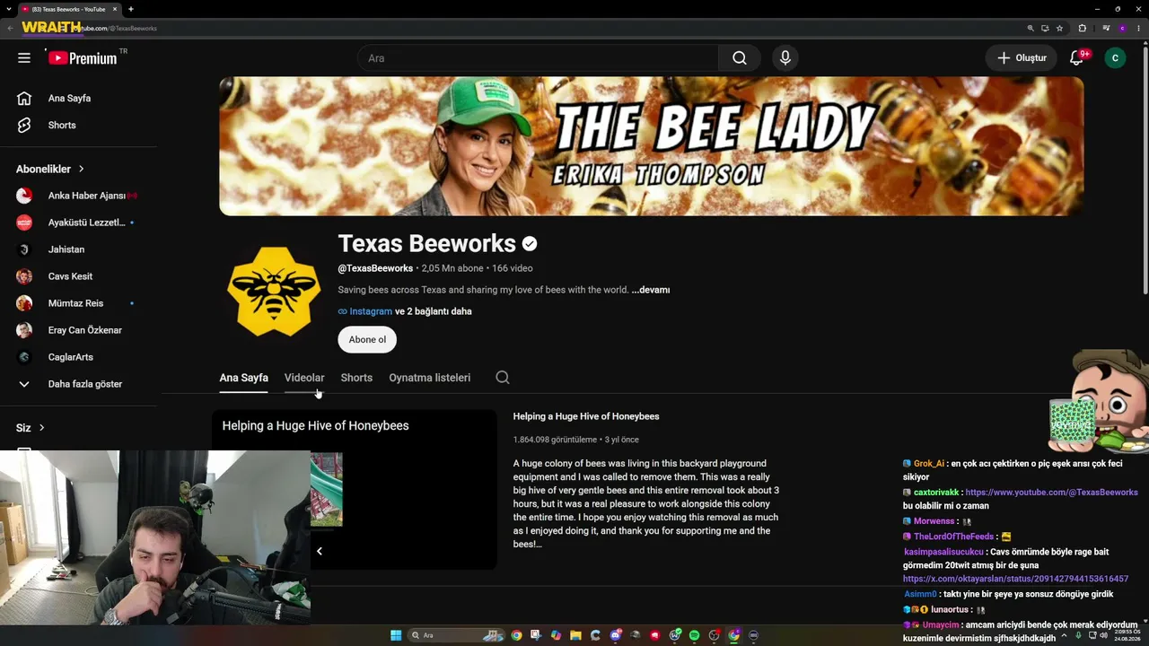1149x646 pixels.
Task: Open the notifications bell
Action: click(x=1077, y=58)
